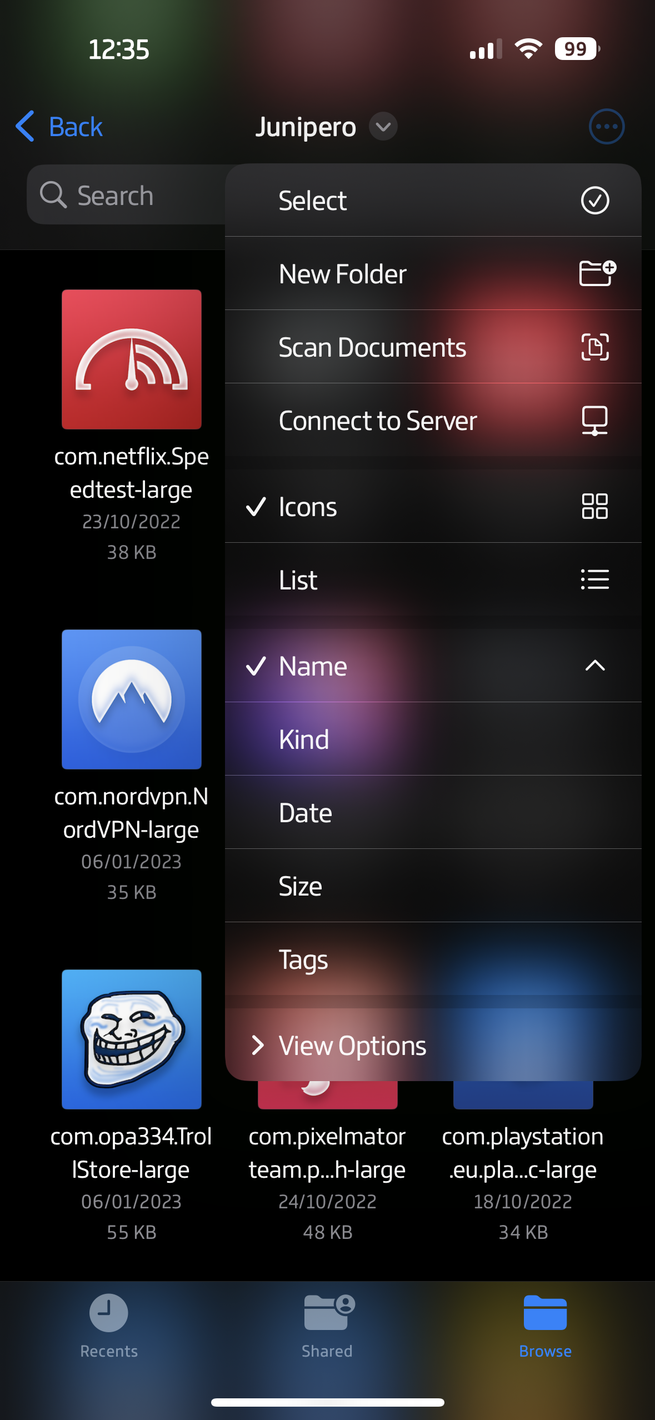Viewport: 655px width, 1420px height.
Task: Expand the View Options submenu
Action: point(433,1045)
